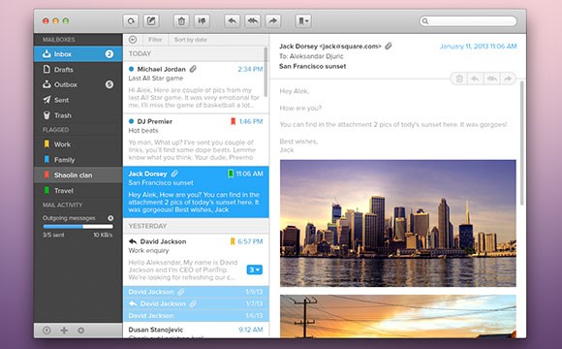Click sender Jack Dorsey <jack@square.com>

click(330, 47)
